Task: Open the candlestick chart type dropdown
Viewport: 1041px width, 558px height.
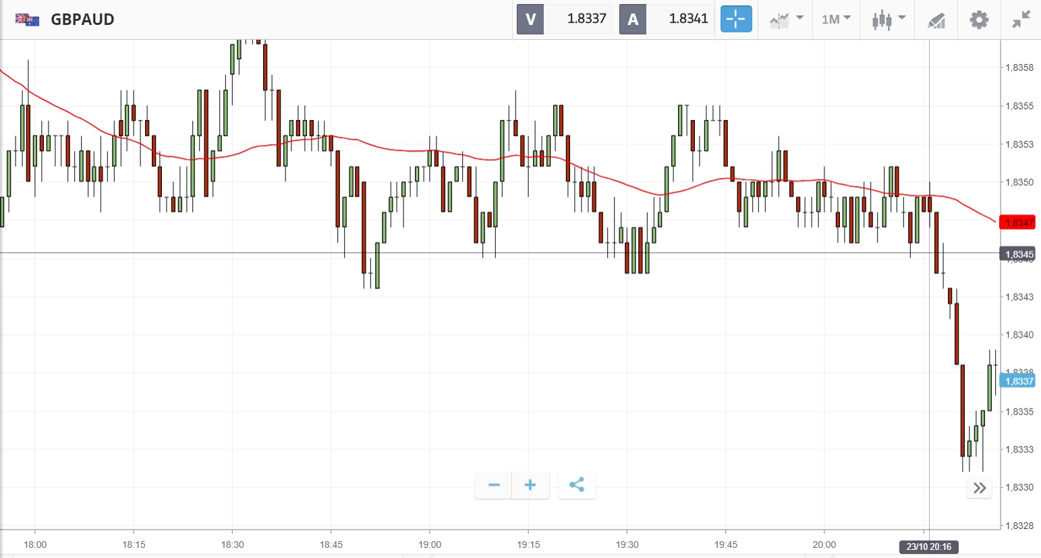Action: tap(887, 19)
